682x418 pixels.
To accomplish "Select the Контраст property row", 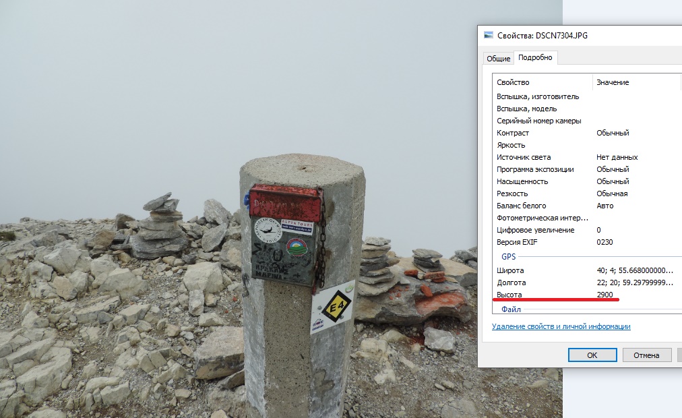I will [x=513, y=133].
